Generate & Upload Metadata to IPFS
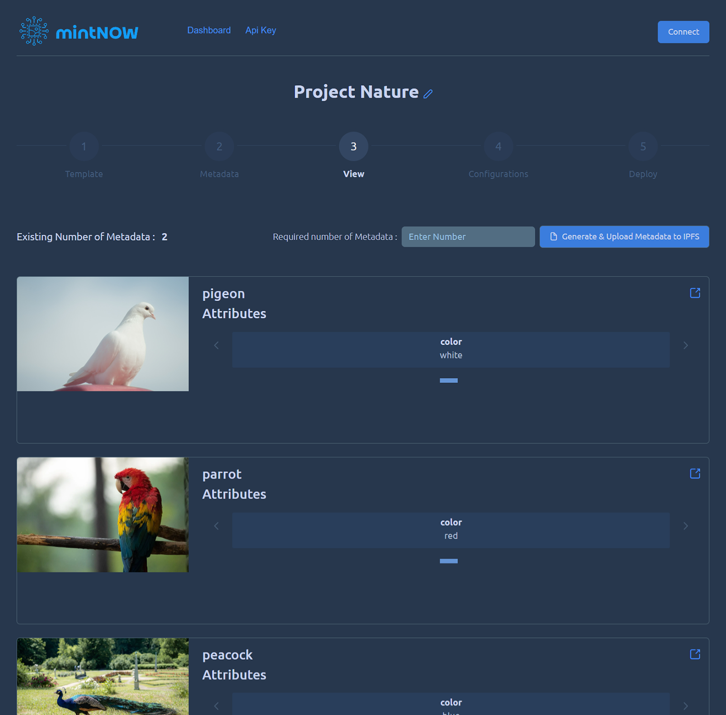726x715 pixels. click(x=624, y=237)
